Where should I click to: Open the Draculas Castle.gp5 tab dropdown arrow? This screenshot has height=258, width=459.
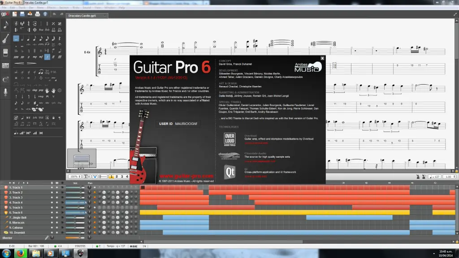(x=105, y=16)
